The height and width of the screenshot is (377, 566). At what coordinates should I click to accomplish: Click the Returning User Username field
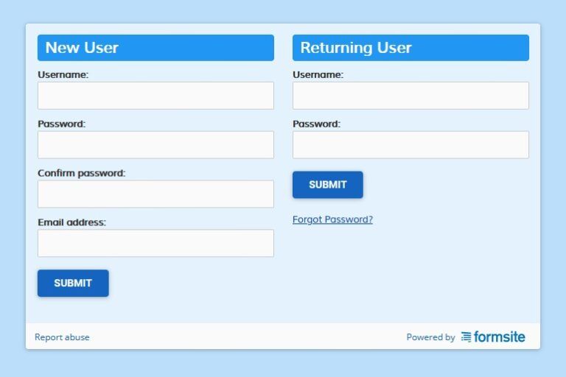click(x=410, y=96)
